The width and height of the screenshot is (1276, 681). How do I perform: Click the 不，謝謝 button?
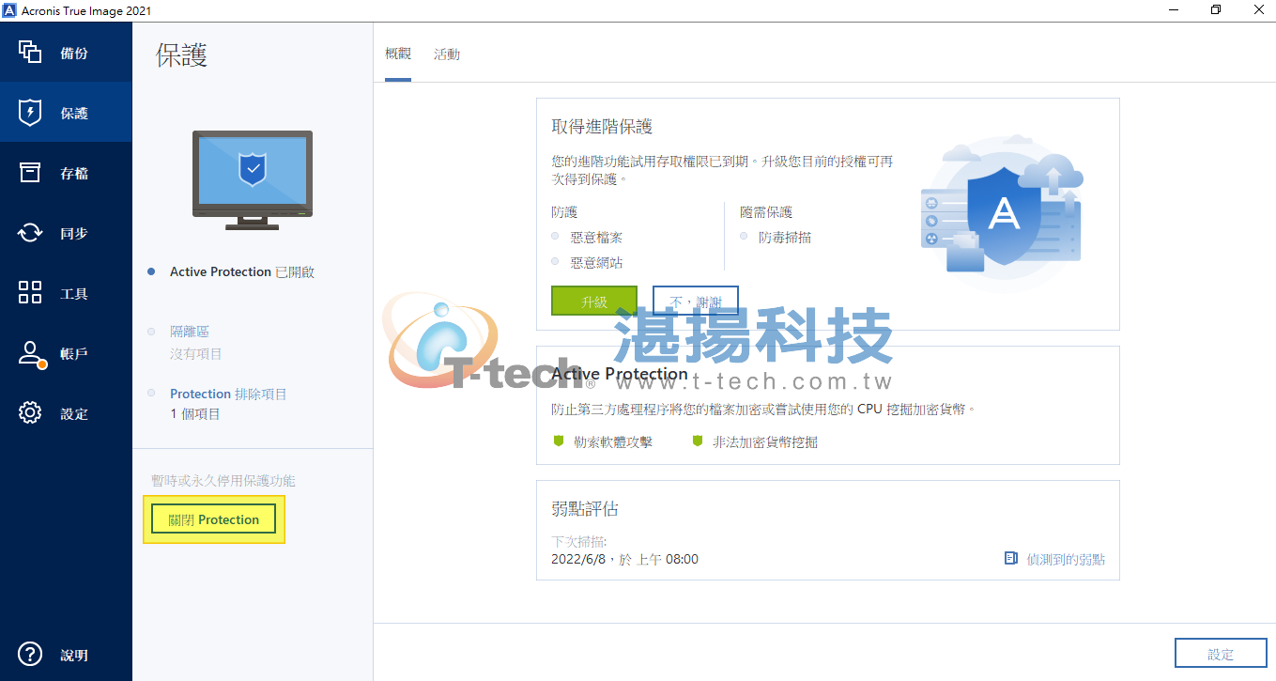pyautogui.click(x=696, y=302)
